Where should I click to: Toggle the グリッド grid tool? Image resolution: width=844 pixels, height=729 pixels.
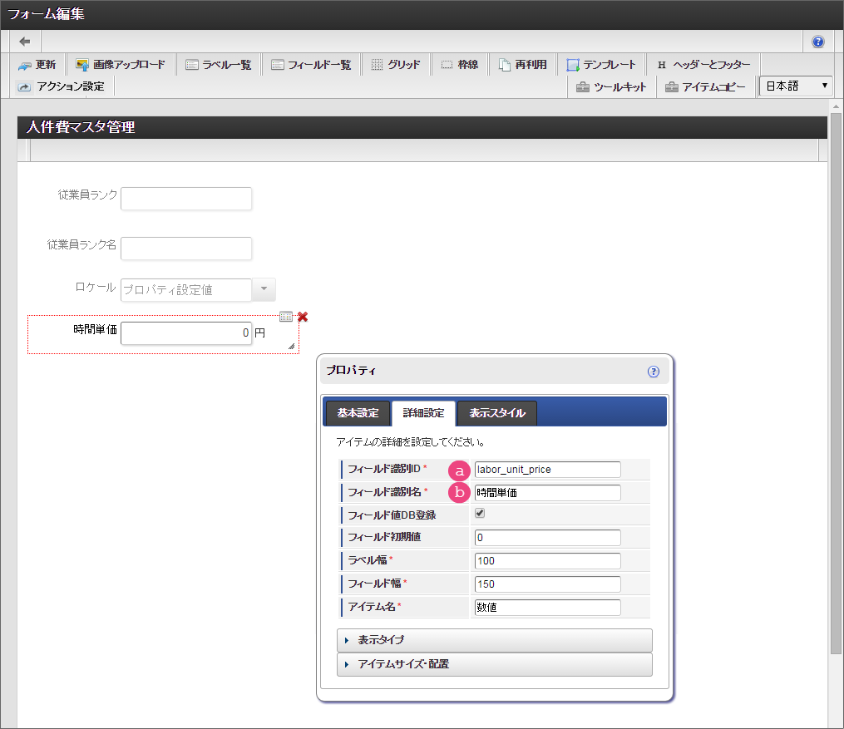pos(396,65)
